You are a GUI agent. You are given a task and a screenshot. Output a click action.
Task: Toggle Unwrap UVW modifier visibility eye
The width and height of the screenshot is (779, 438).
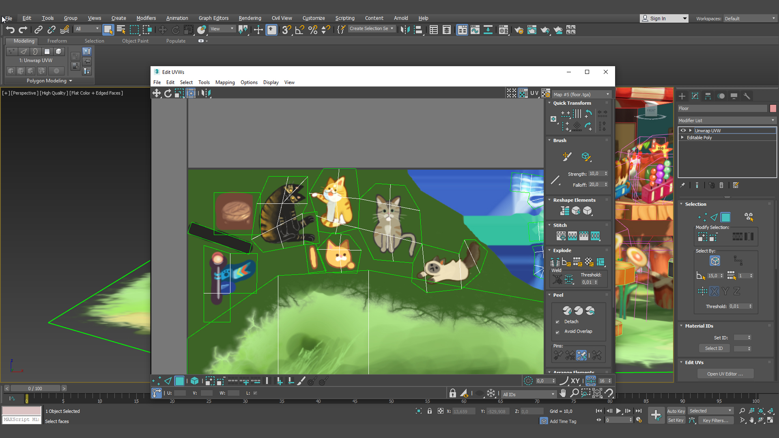point(683,131)
